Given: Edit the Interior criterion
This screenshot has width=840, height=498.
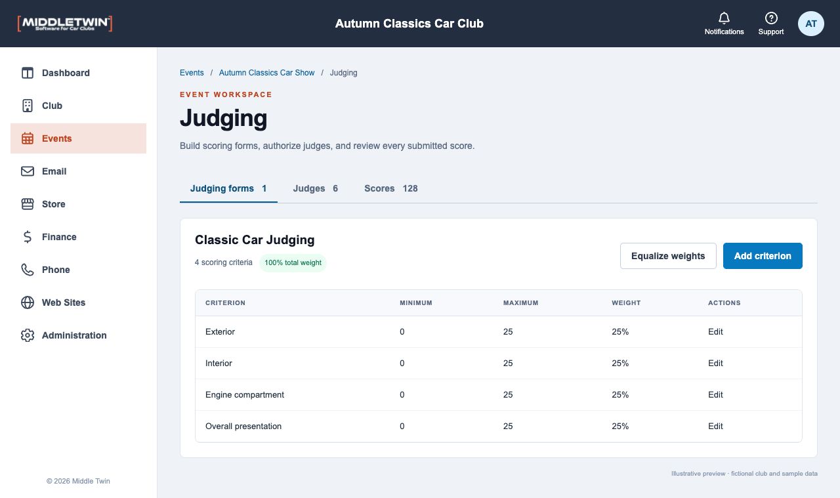Looking at the screenshot, I should (715, 363).
